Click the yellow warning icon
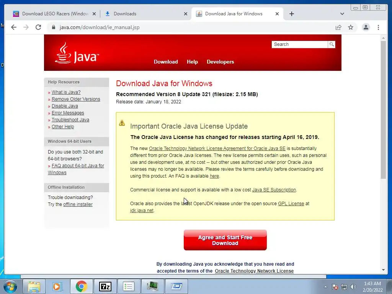Image resolution: width=392 pixels, height=294 pixels. (x=122, y=123)
